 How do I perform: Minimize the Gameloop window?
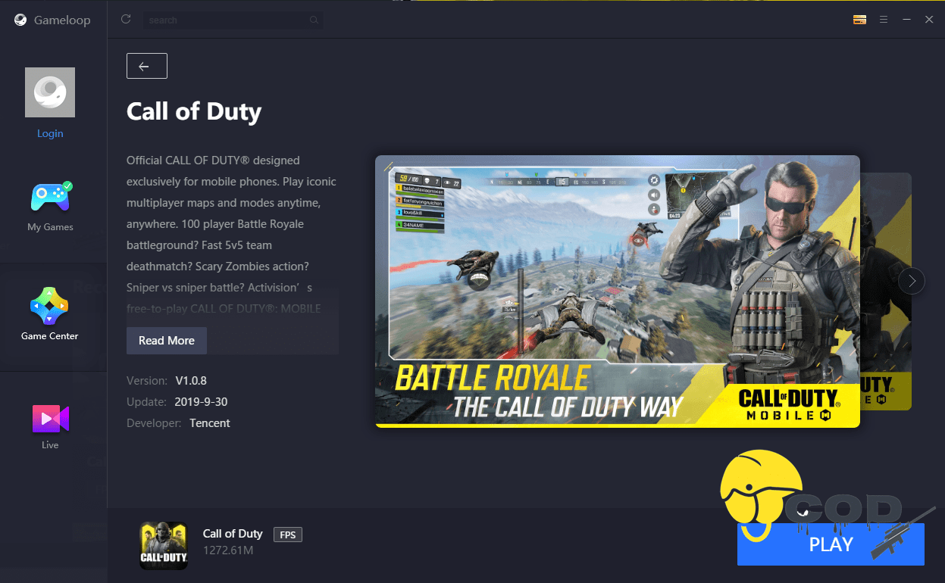coord(906,20)
